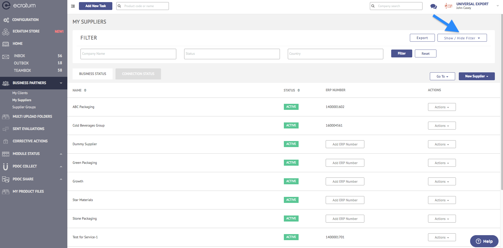Focus the Country filter field

(x=335, y=54)
